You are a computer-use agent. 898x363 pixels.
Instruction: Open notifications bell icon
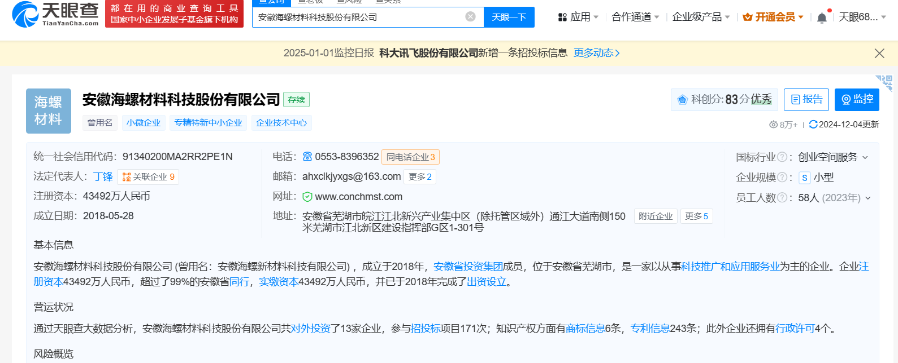822,17
